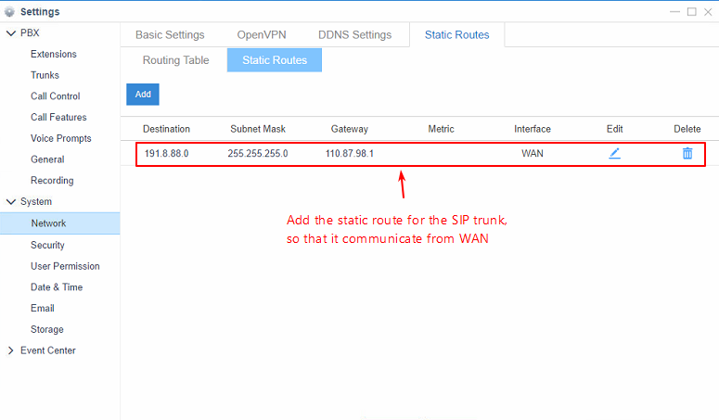
Task: Open Date & Time settings
Action: pos(57,287)
